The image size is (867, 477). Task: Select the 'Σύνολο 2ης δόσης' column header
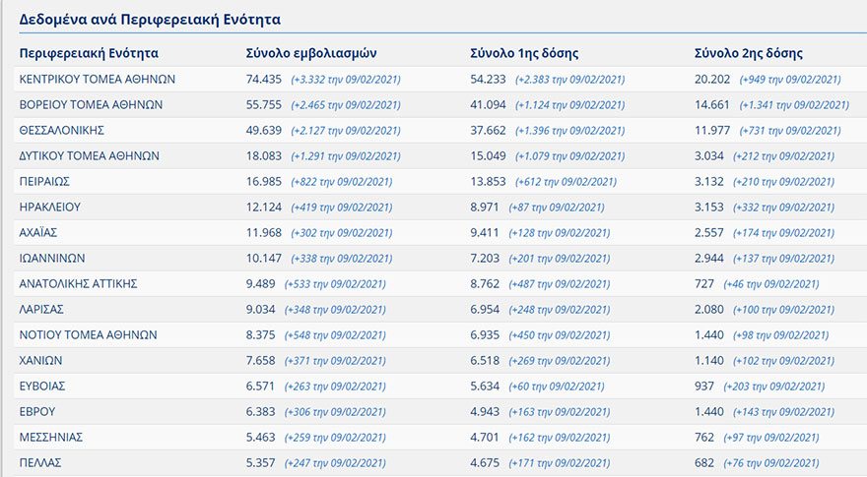point(749,53)
